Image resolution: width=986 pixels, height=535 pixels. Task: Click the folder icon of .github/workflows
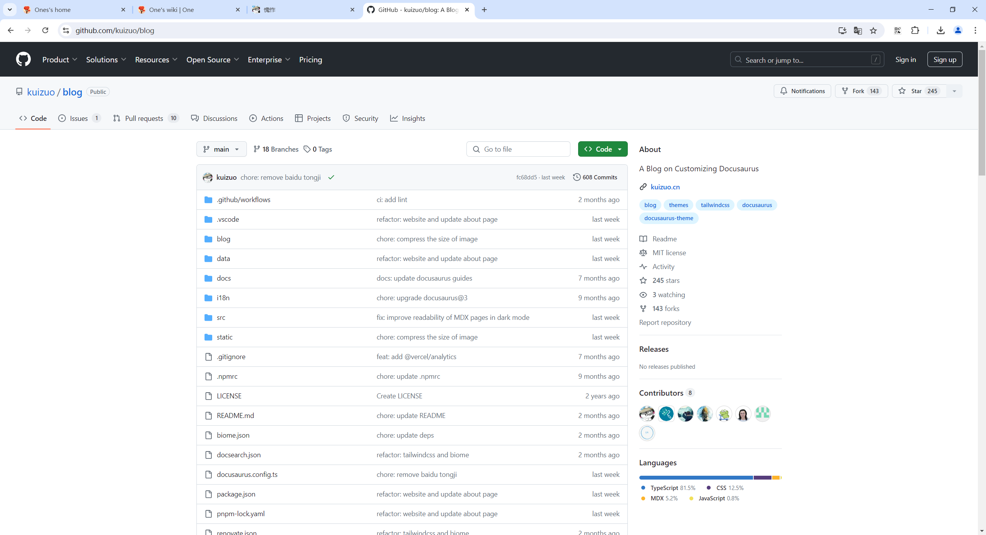pos(208,199)
